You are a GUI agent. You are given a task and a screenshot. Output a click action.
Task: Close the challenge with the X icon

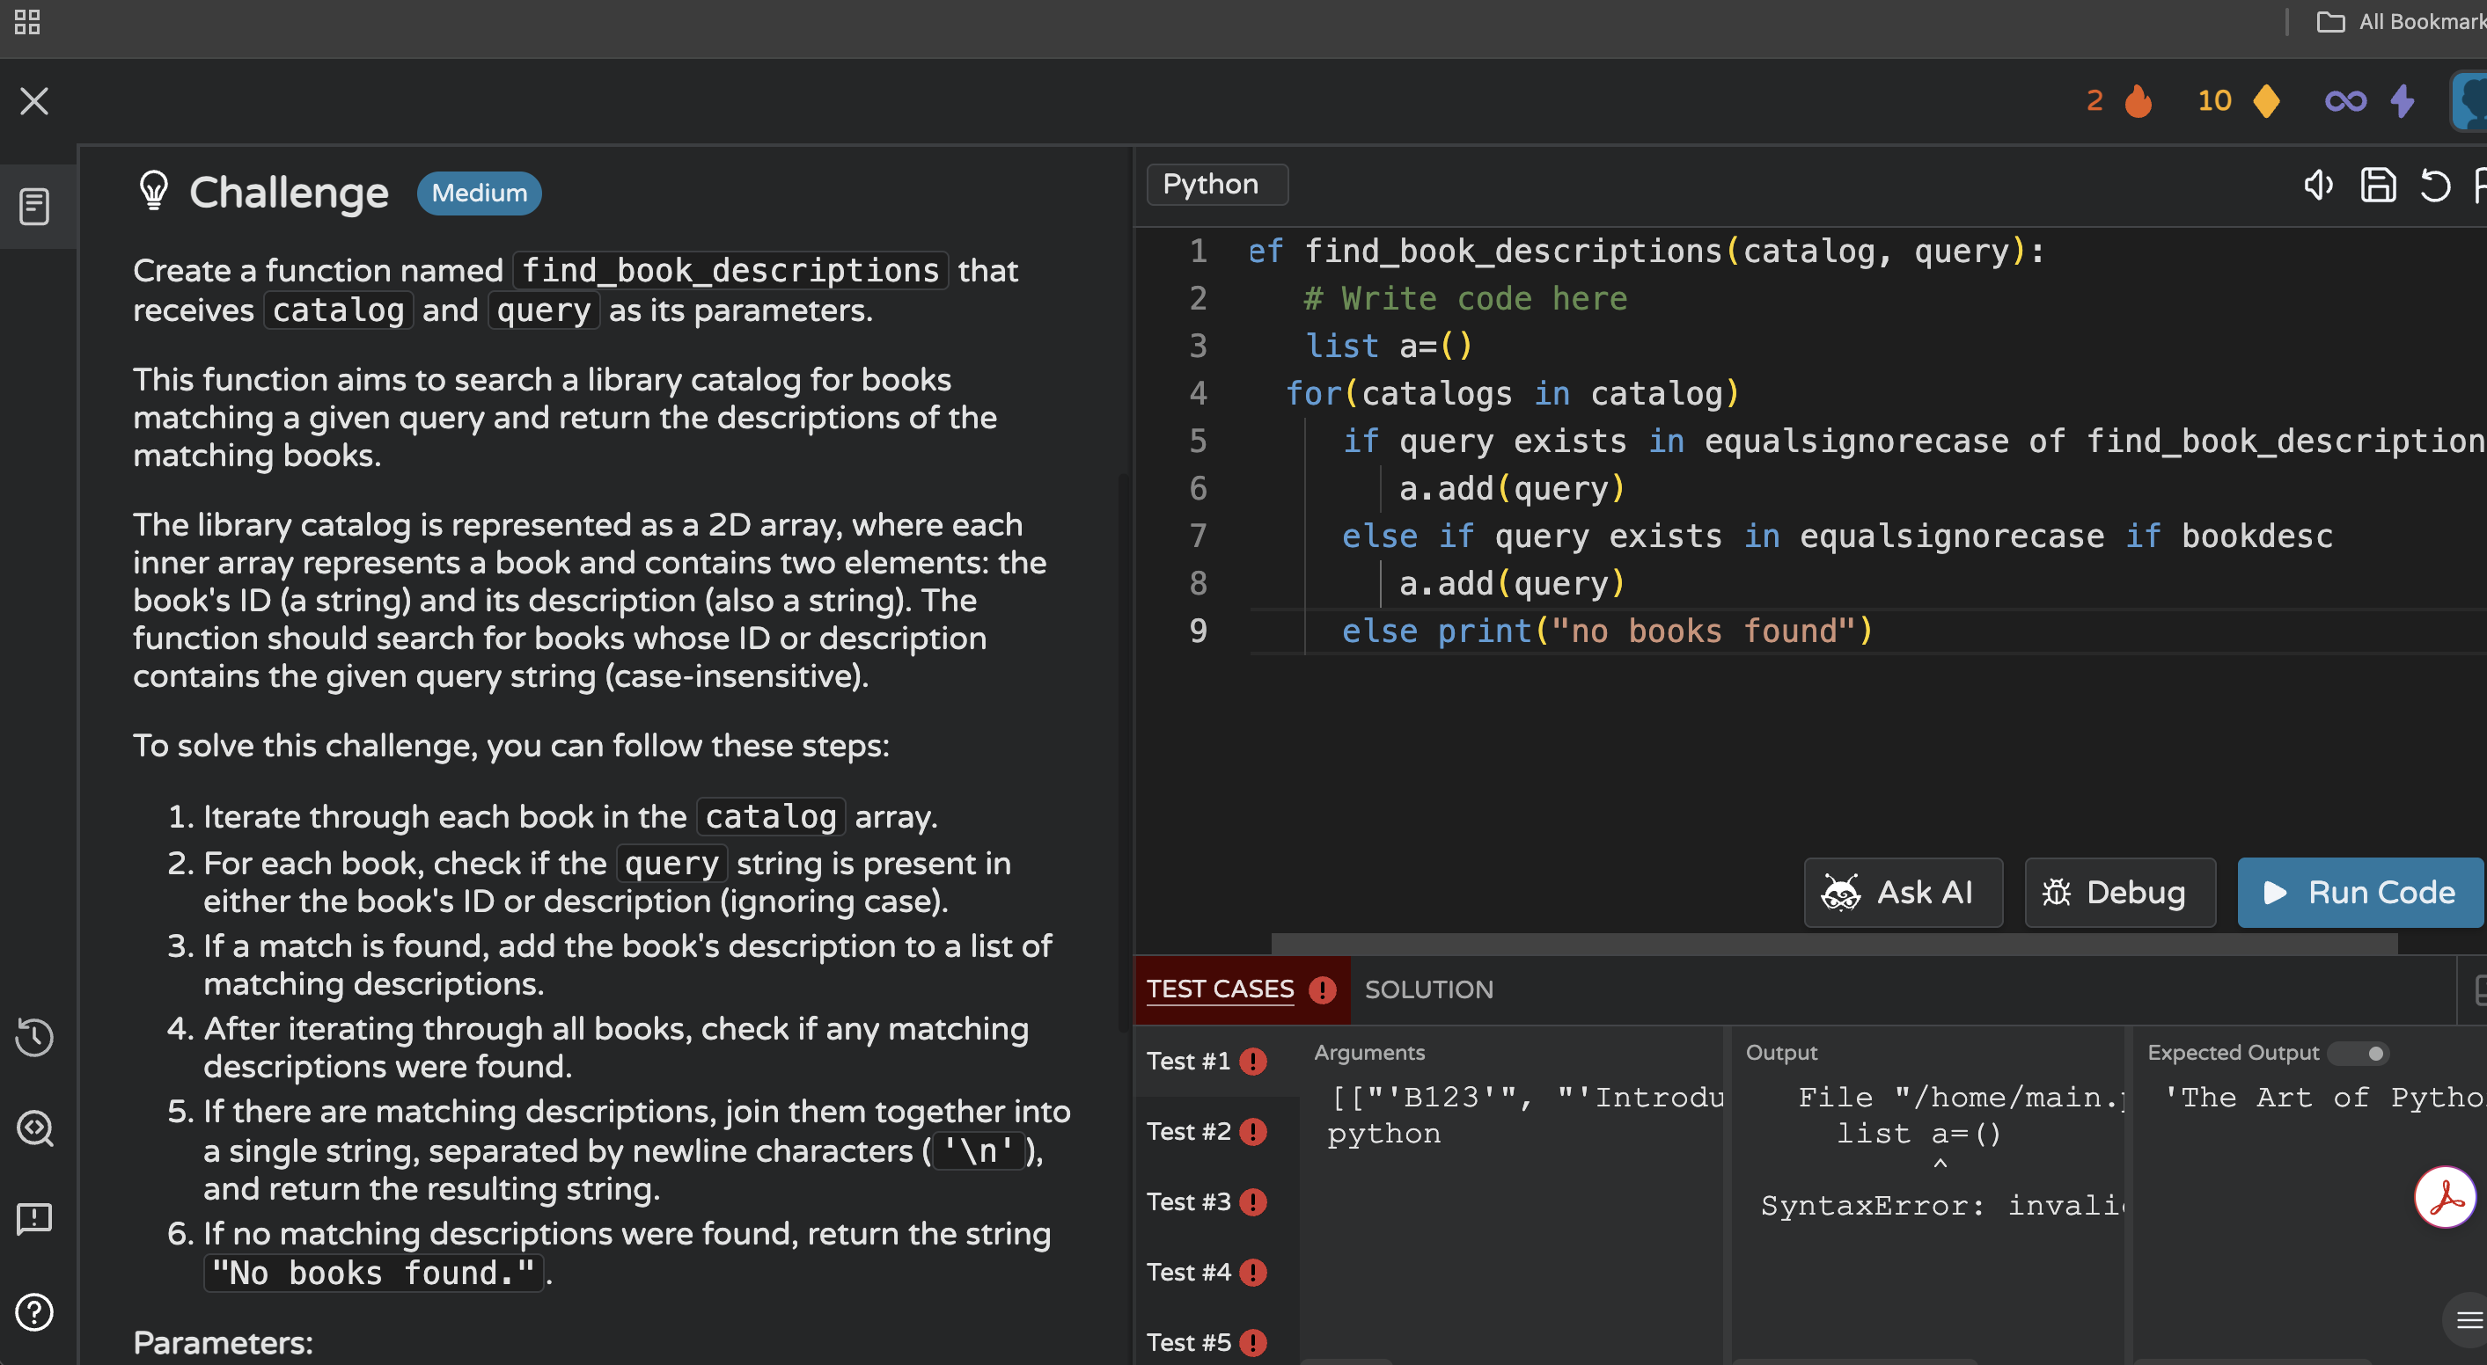pos(34,101)
